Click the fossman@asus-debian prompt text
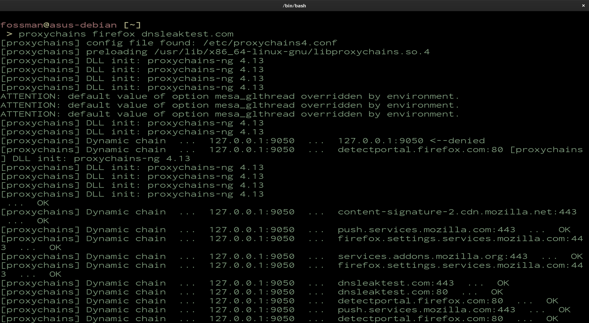The image size is (589, 323). pyautogui.click(x=58, y=25)
